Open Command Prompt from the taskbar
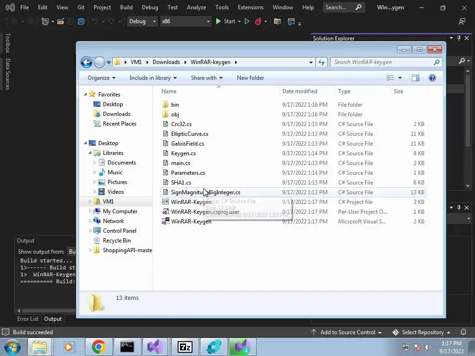This screenshot has width=475, height=356. [x=127, y=347]
